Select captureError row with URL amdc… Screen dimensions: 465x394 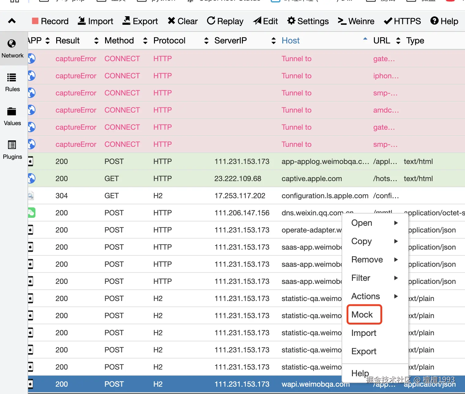coord(246,110)
